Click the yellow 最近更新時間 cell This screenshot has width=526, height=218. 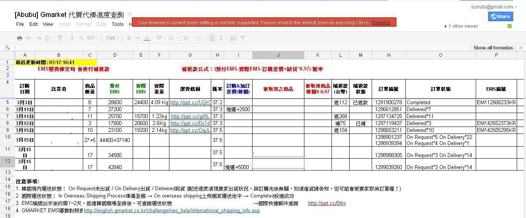(x=56, y=62)
